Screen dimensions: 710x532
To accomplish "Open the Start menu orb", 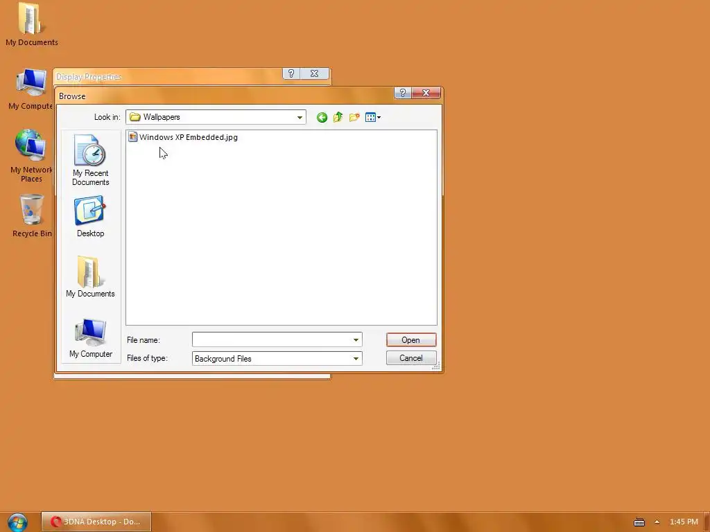I will click(17, 522).
